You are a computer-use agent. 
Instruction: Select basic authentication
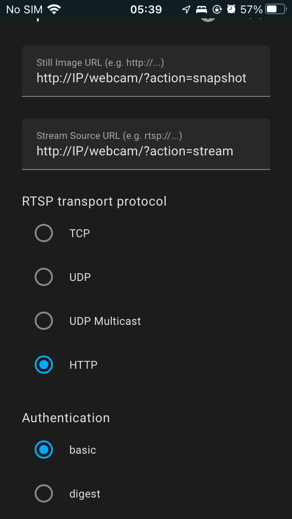pyautogui.click(x=44, y=450)
